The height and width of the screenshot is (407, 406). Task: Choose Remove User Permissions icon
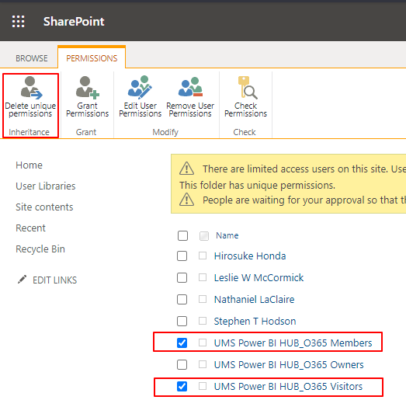[190, 87]
